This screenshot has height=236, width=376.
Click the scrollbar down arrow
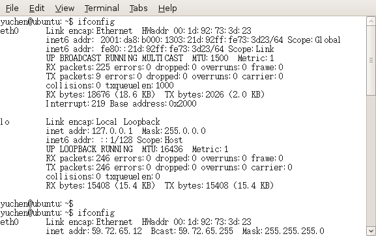[371, 231]
